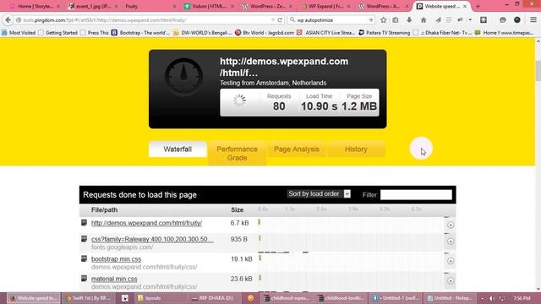Open the History tab
Image resolution: width=541 pixels, height=304 pixels.
pos(356,149)
